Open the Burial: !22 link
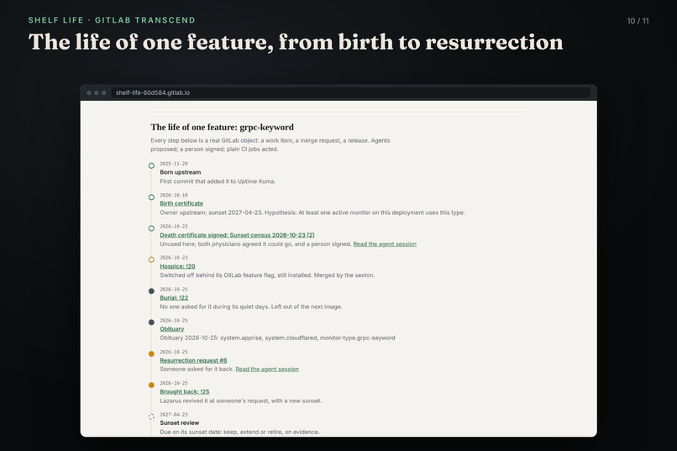This screenshot has width=677, height=451. 174,298
